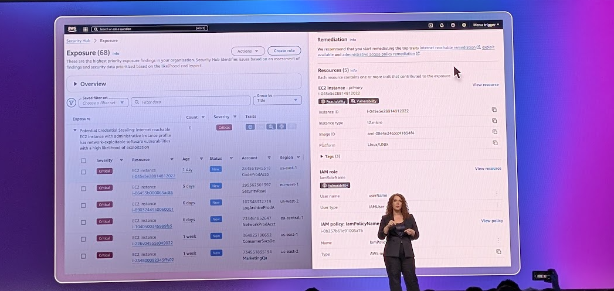Select checkbox for instance i-045e5e28814812022

coord(83,172)
